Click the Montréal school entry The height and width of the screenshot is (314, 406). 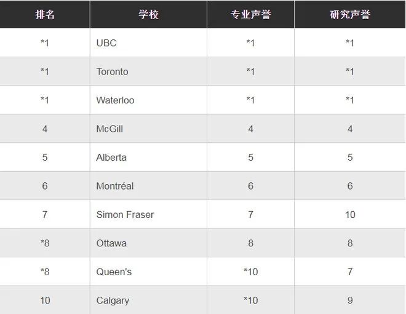114,186
